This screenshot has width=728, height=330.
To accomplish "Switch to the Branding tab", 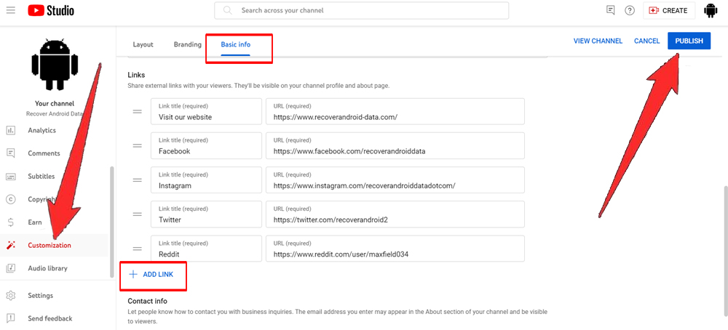I will coord(187,44).
